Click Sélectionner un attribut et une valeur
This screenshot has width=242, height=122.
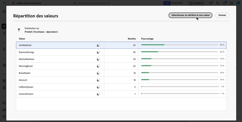pyautogui.click(x=190, y=15)
